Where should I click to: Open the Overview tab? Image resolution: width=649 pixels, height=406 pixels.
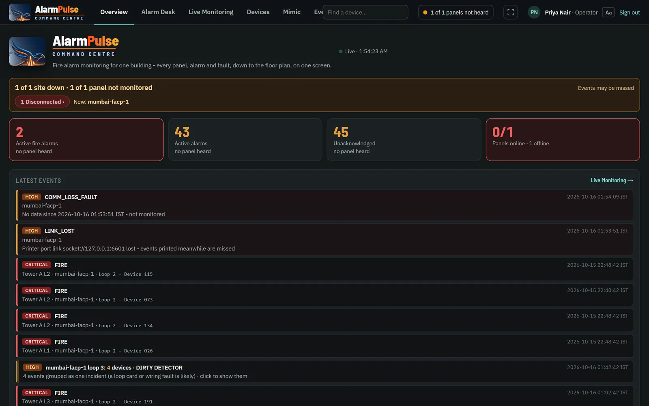coord(114,12)
